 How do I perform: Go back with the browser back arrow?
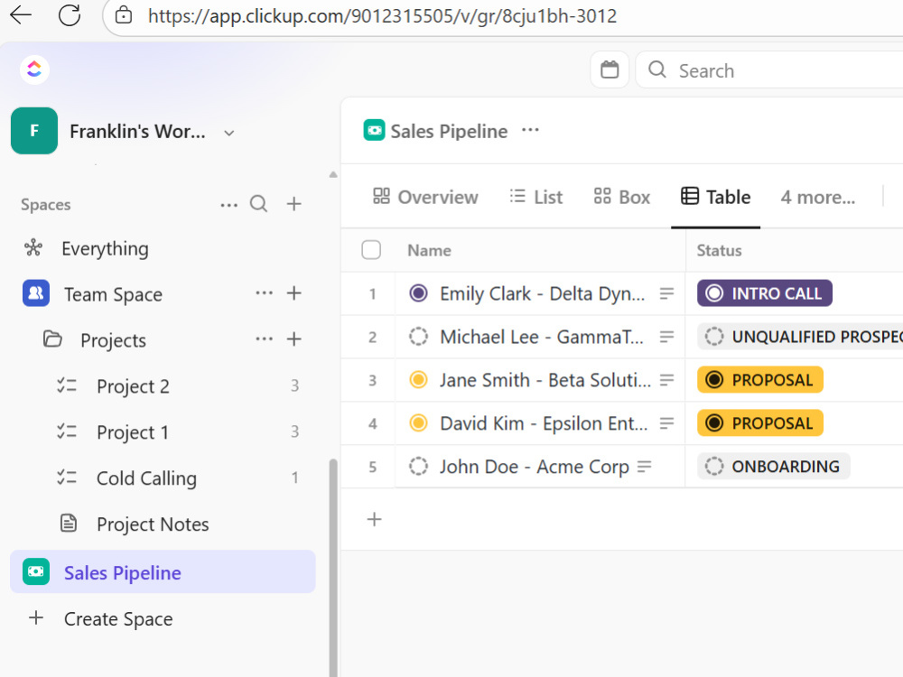21,15
